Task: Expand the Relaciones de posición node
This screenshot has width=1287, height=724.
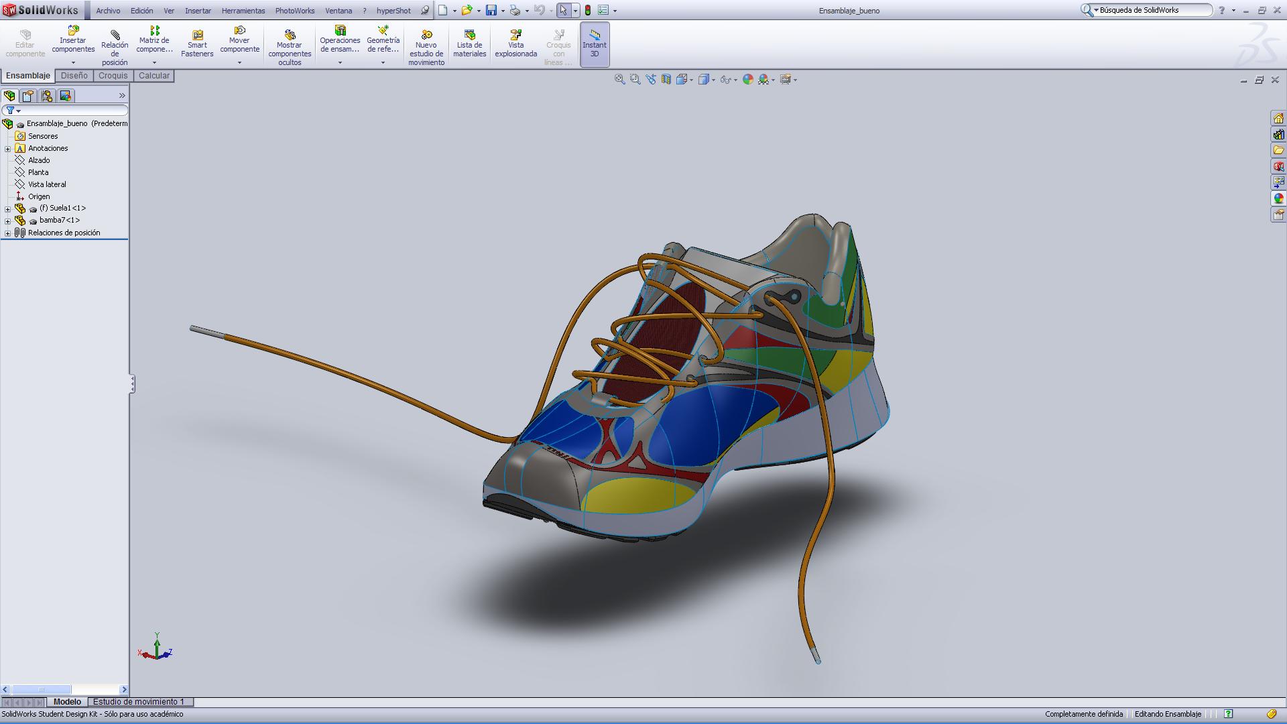Action: [8, 233]
